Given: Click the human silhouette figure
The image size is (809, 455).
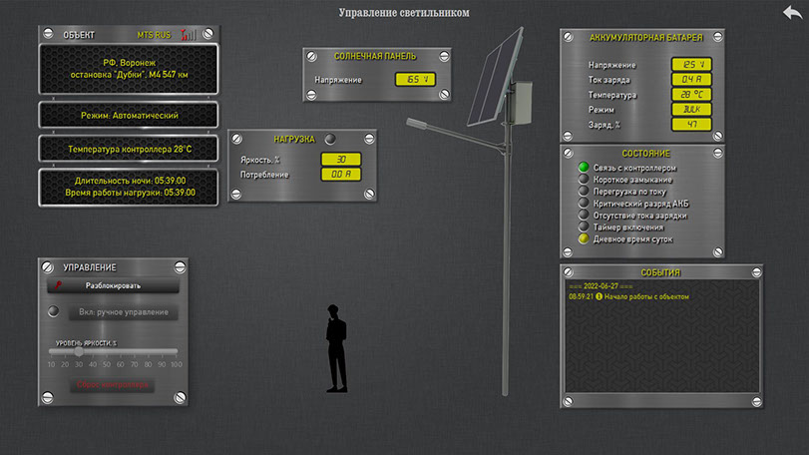Looking at the screenshot, I should point(336,348).
